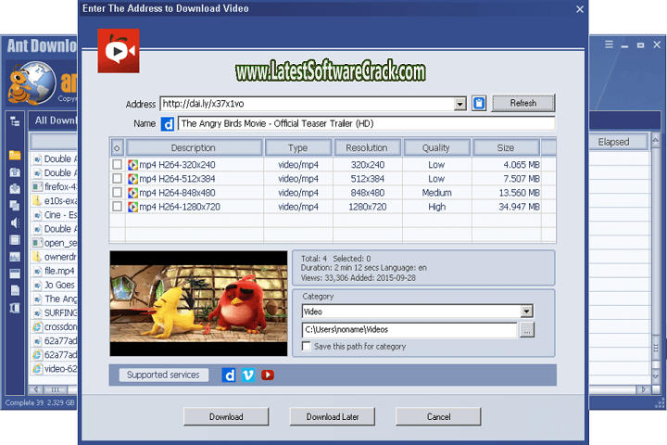Screen dimensions: 667x445
Task: Click the film strip icon in Ant sidebar
Action: click(15, 240)
